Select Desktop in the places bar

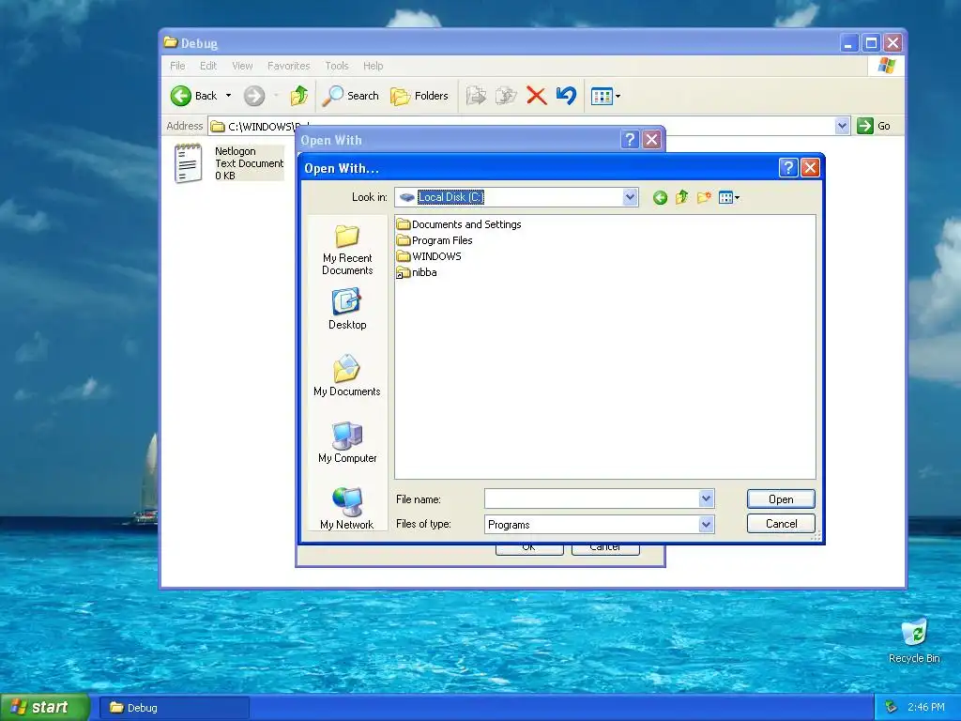tap(347, 310)
